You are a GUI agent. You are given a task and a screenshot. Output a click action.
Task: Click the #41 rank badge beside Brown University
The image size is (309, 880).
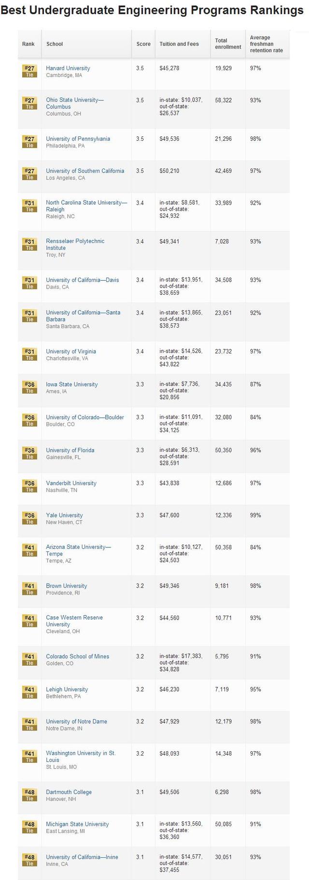29,589
